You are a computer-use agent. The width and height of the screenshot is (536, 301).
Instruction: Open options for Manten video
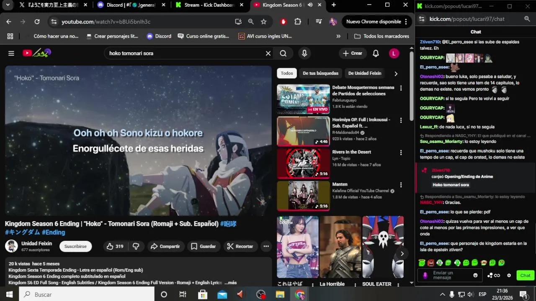click(x=401, y=185)
